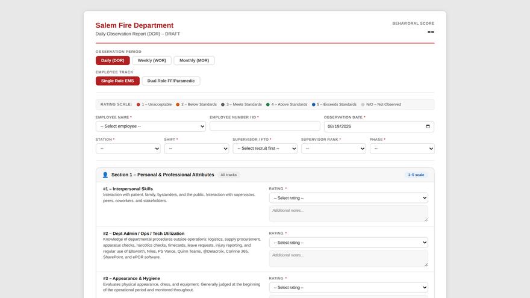Click the Behavioral Score value

click(431, 32)
